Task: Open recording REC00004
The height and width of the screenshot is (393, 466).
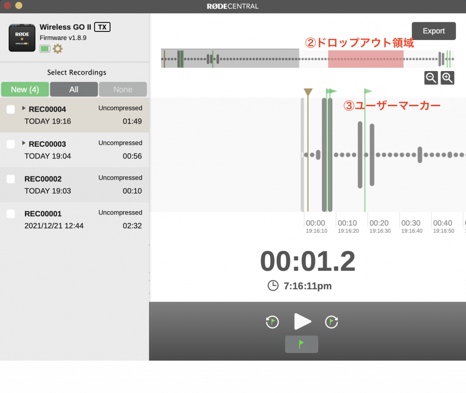Action: (75, 115)
